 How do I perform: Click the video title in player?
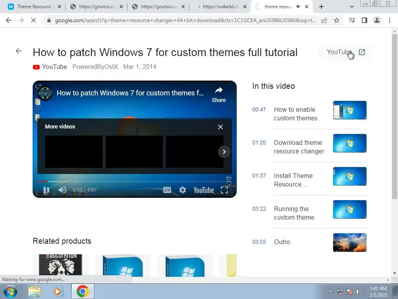130,93
